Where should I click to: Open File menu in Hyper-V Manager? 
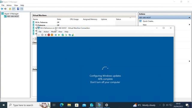(3, 5)
